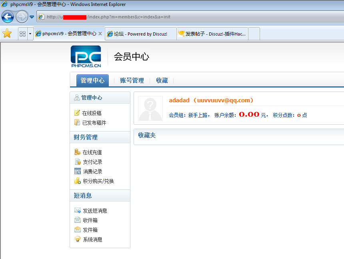Click the 财务管理 section header

click(x=100, y=137)
